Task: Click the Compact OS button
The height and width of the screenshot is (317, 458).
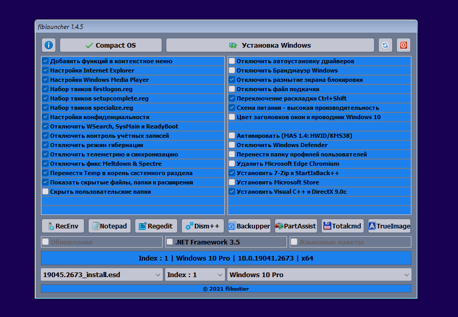Action: pyautogui.click(x=111, y=45)
